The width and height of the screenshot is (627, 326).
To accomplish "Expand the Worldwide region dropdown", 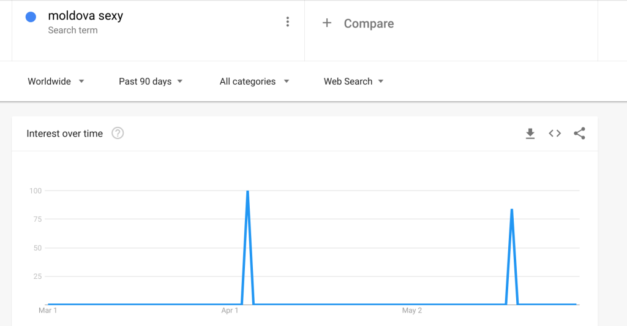I will tap(56, 81).
